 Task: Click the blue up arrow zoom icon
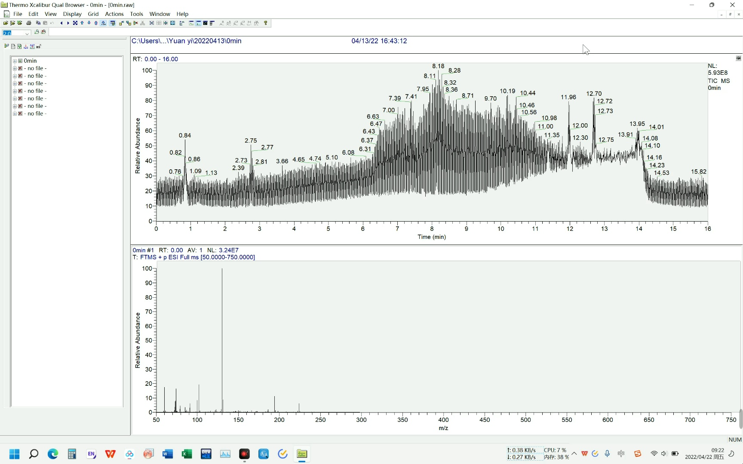coord(82,23)
